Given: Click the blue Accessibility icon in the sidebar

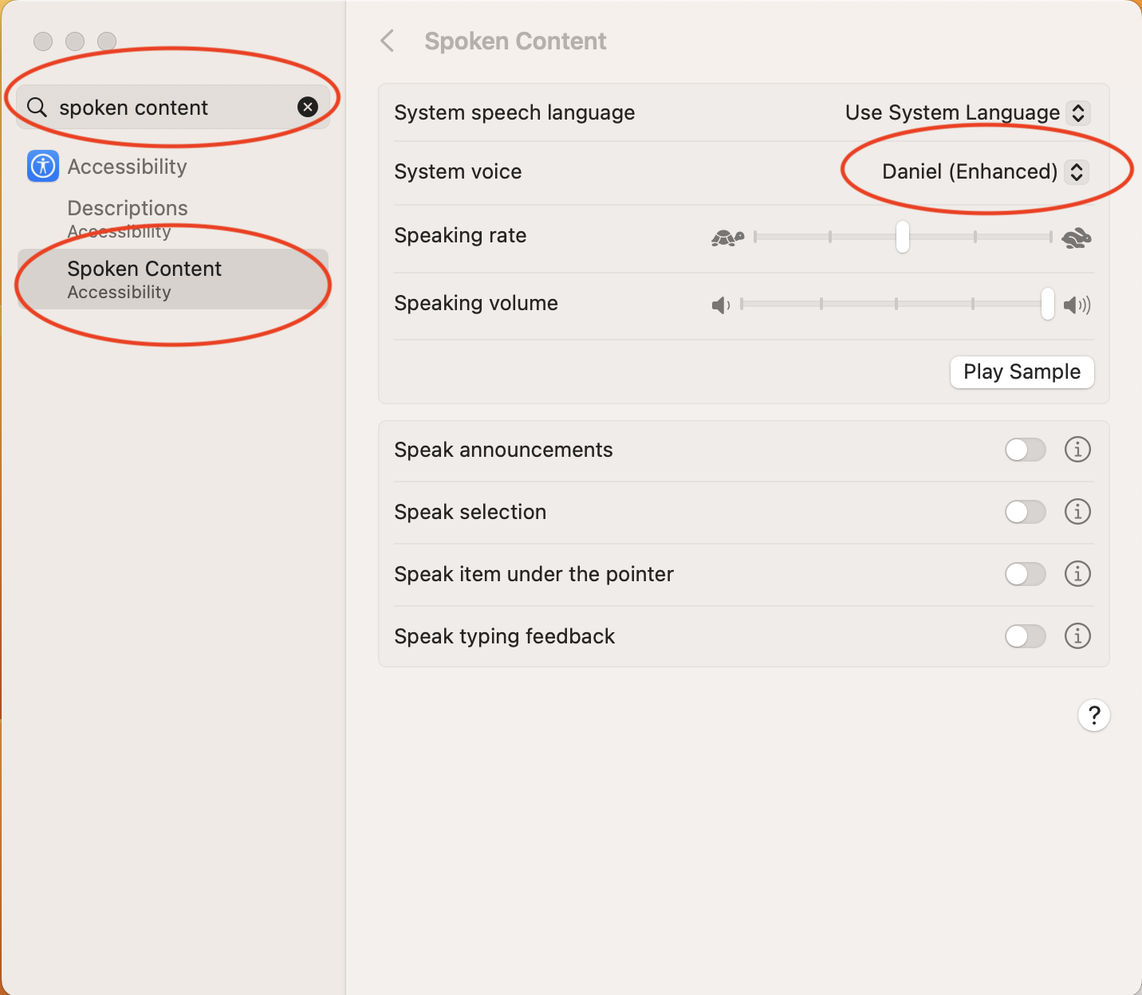Looking at the screenshot, I should coord(43,167).
